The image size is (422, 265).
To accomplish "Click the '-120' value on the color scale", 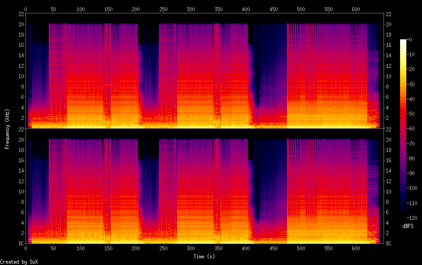I will [x=412, y=218].
